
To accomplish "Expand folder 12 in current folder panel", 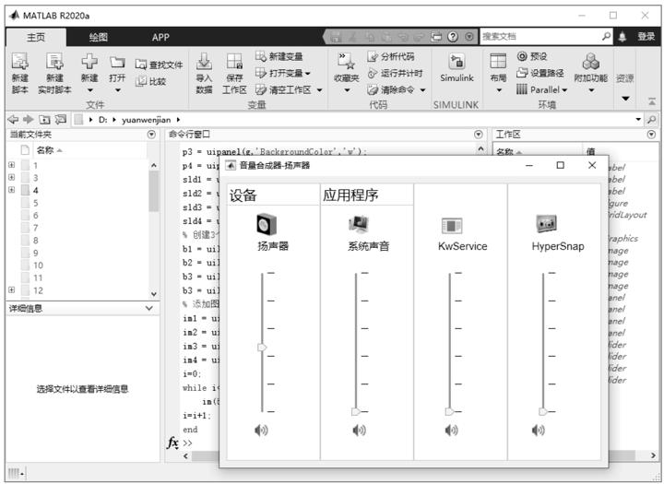I will 11,289.
